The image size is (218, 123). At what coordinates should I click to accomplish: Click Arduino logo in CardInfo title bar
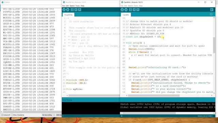coord(122,2)
